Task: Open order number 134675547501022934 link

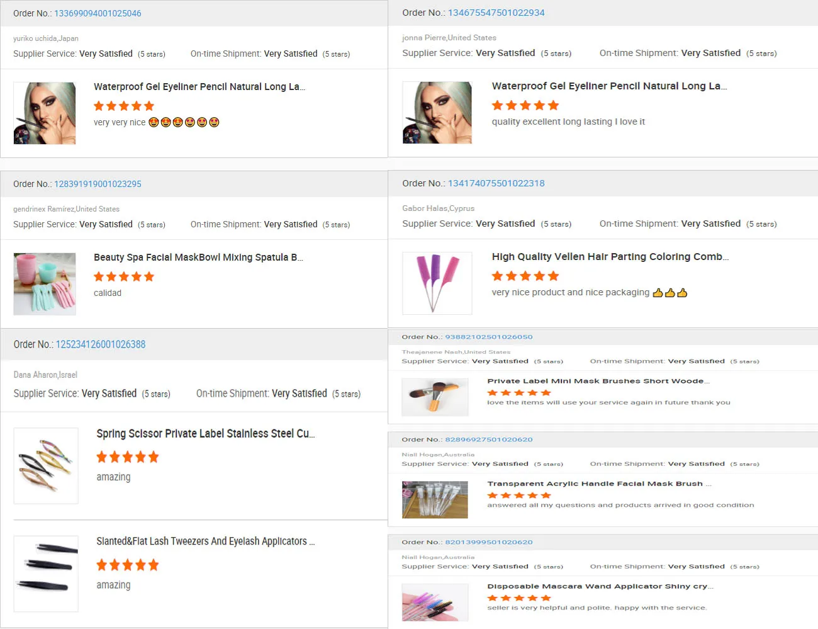Action: click(x=496, y=13)
